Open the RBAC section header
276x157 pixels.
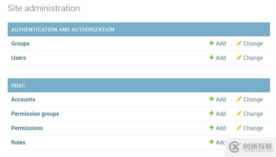coord(18,86)
